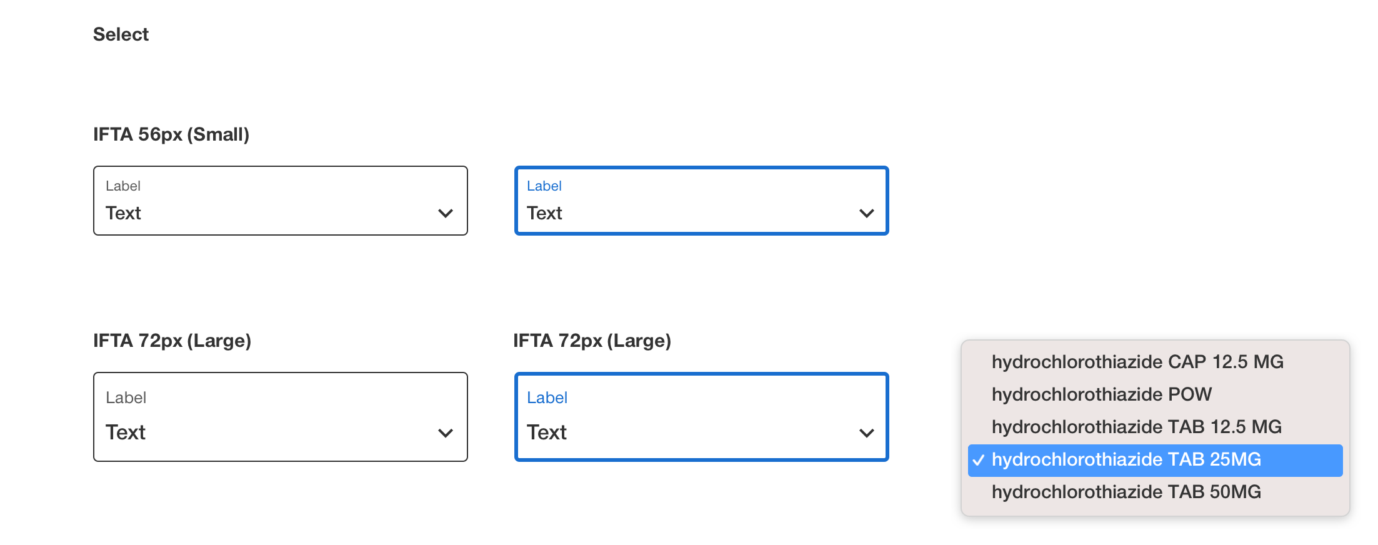
Task: Click "Text" value in blue-focused small select
Action: [x=544, y=213]
